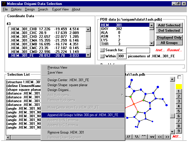The image size is (188, 142).
Task: Toggle the 'Search for:' checkbox button
Action: click(x=102, y=50)
